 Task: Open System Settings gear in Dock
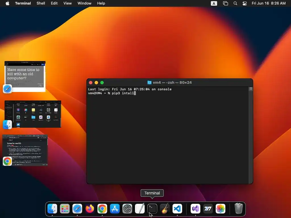pyautogui.click(x=127, y=209)
